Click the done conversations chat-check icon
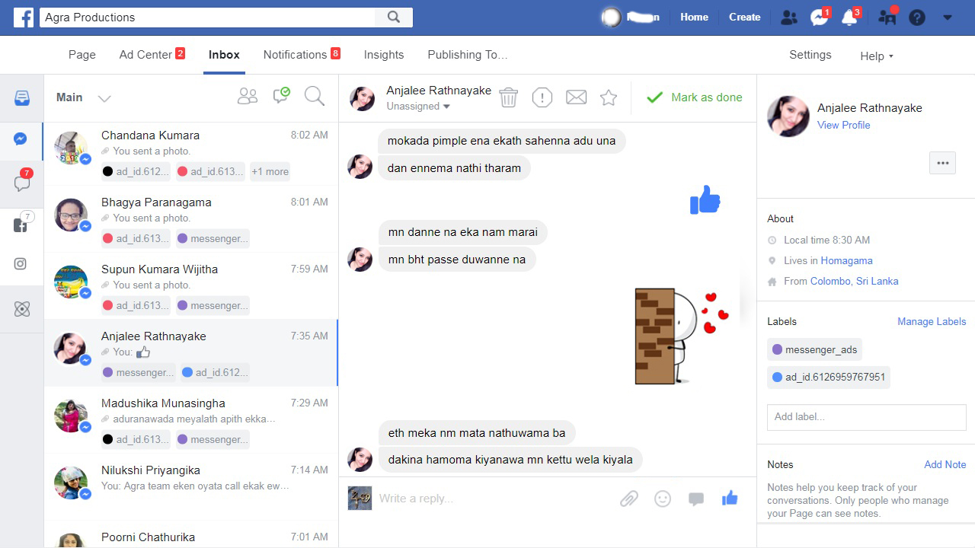Image resolution: width=975 pixels, height=548 pixels. (282, 95)
